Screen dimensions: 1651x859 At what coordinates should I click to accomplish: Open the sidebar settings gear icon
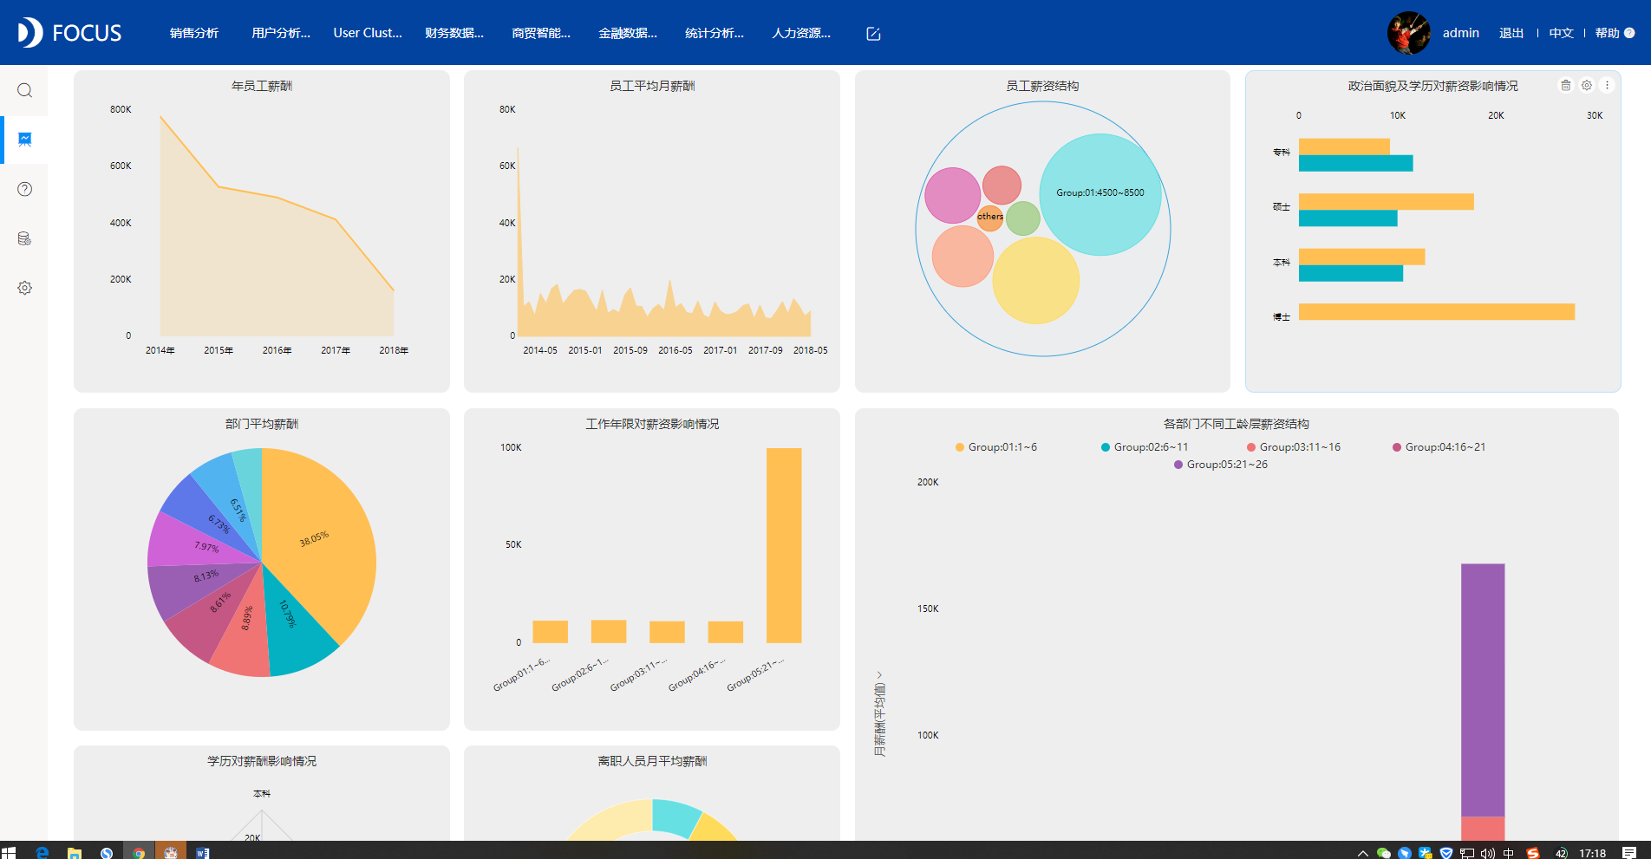click(x=24, y=288)
